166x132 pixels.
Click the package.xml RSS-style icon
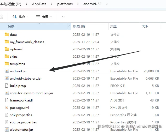[x=7, y=107]
